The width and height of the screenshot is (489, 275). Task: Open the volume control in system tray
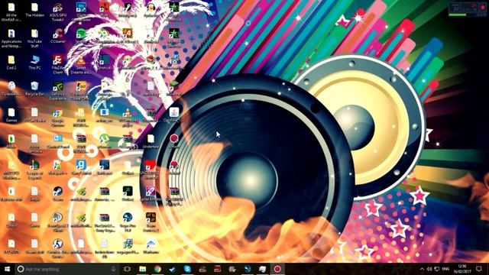tap(429, 269)
